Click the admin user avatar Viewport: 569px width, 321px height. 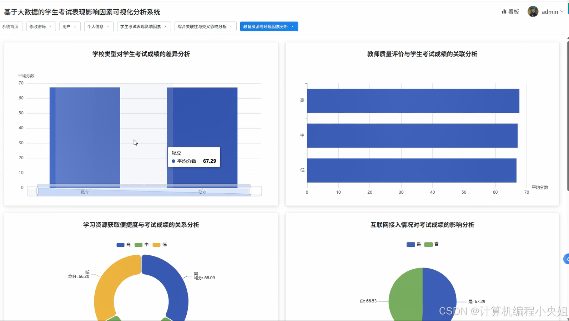click(533, 11)
